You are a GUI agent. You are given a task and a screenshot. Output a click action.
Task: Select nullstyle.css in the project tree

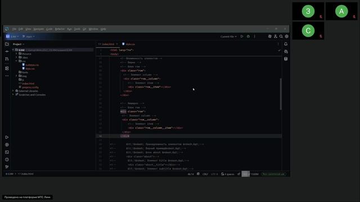32,65
